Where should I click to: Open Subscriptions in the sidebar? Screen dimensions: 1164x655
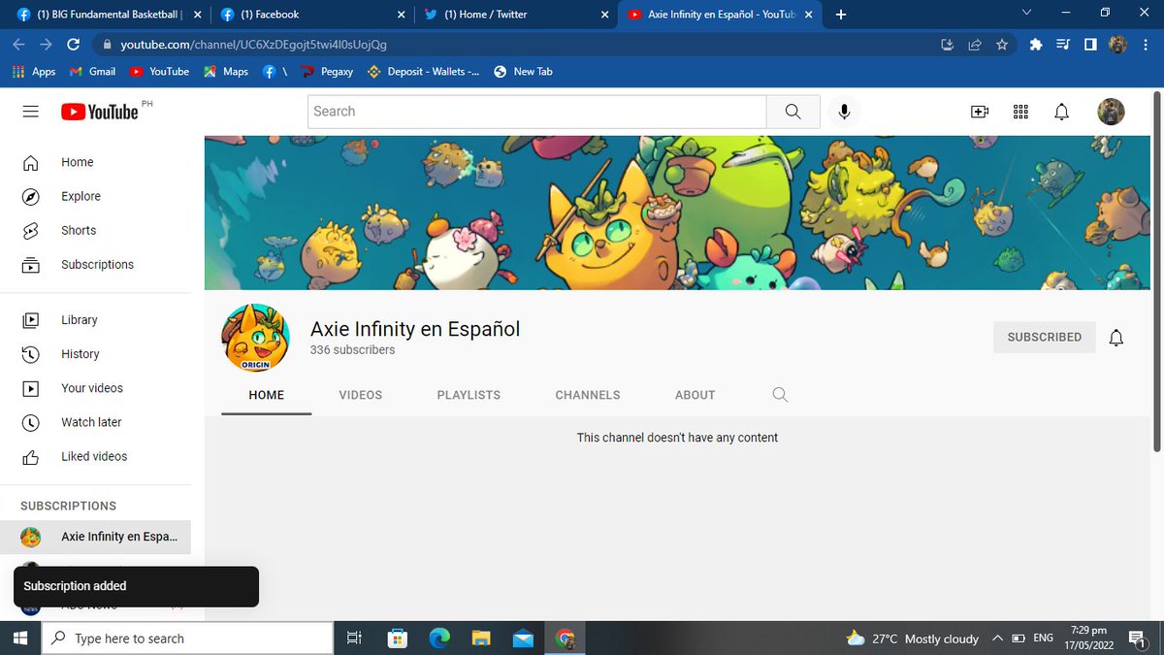point(95,264)
